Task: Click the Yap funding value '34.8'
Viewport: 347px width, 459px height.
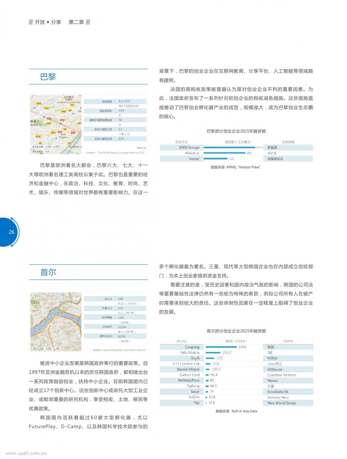Action: pos(212,403)
